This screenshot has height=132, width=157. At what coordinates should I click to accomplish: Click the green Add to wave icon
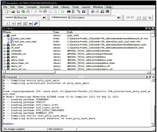coord(63,12)
